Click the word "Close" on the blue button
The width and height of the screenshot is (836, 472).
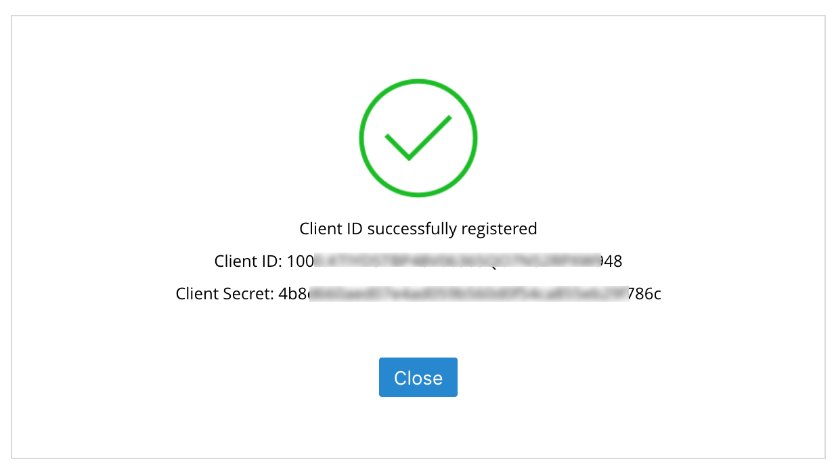pyautogui.click(x=418, y=378)
